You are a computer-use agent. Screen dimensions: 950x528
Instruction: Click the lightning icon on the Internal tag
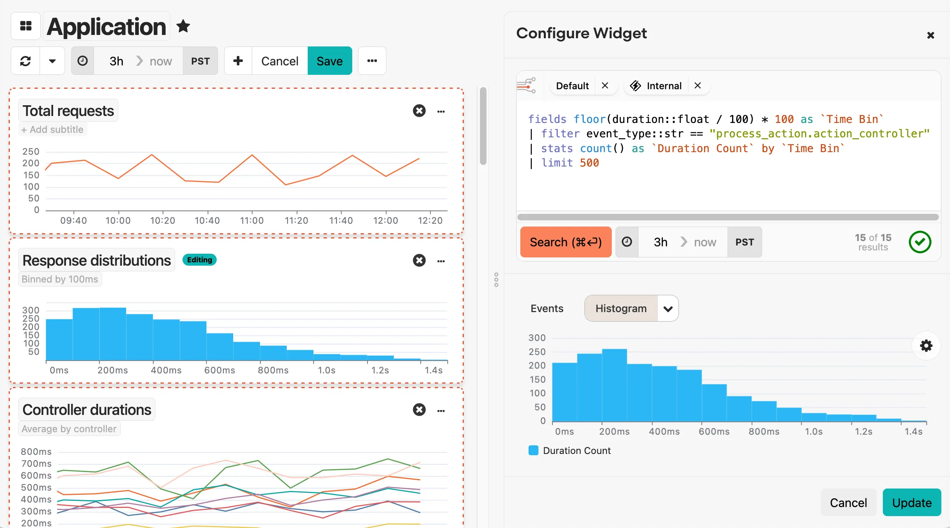[x=636, y=86]
